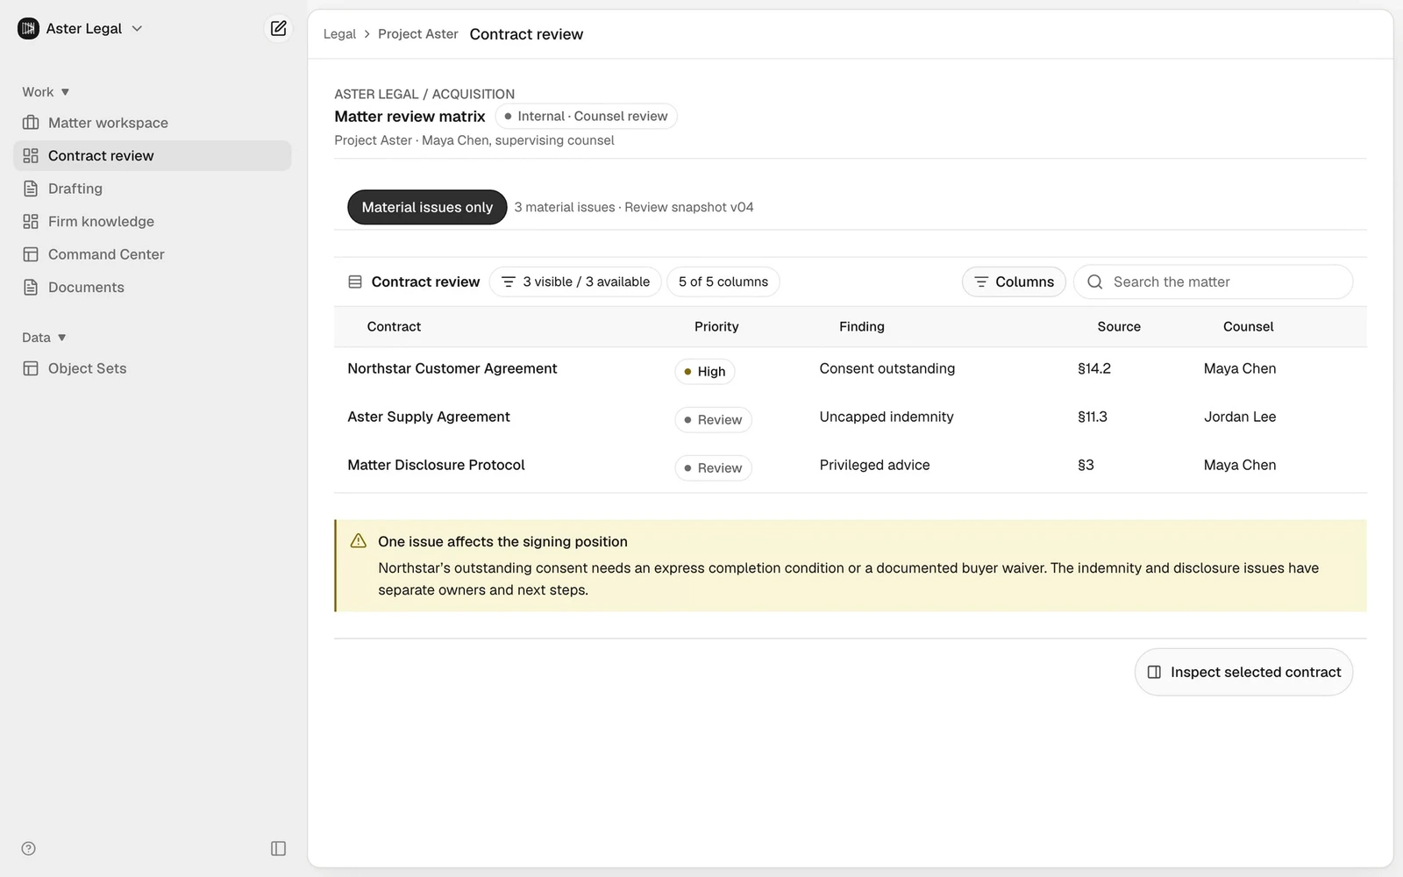The height and width of the screenshot is (877, 1403).
Task: Click the Internal · Counsel review badge
Action: (586, 116)
